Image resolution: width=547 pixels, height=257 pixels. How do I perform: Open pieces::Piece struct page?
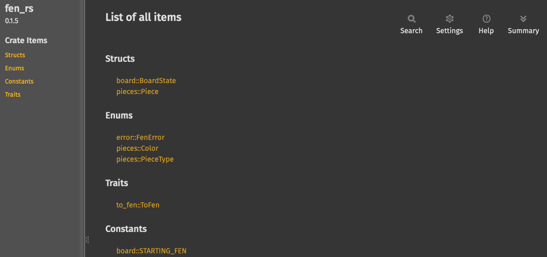(137, 92)
